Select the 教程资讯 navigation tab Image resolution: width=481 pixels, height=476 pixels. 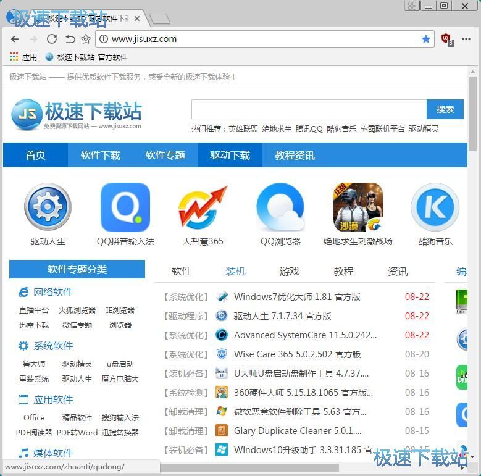pos(295,155)
